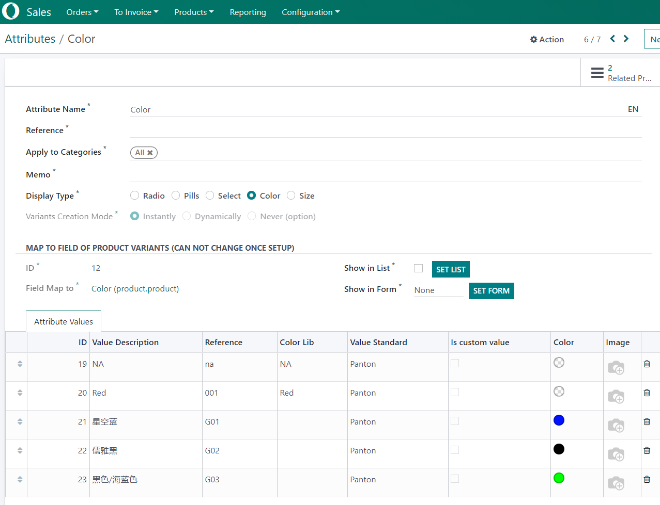Open the Reporting menu
The height and width of the screenshot is (505, 660).
248,12
